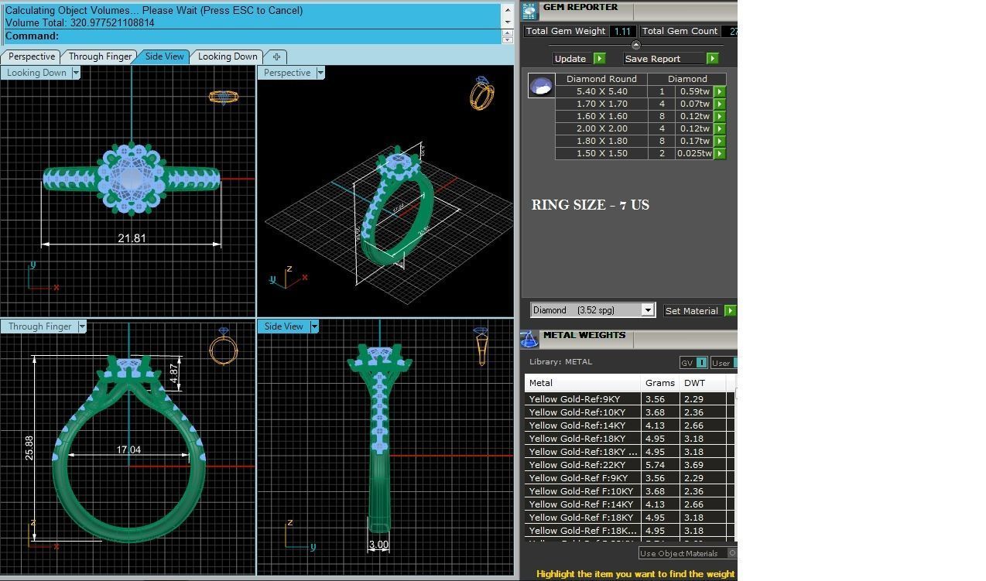Screen dimensions: 986x581
Task: Collapse Gem Reporter header with round arrow
Action: coord(635,45)
